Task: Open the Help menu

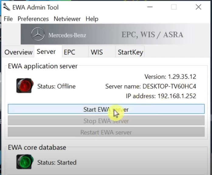Action: point(92,19)
